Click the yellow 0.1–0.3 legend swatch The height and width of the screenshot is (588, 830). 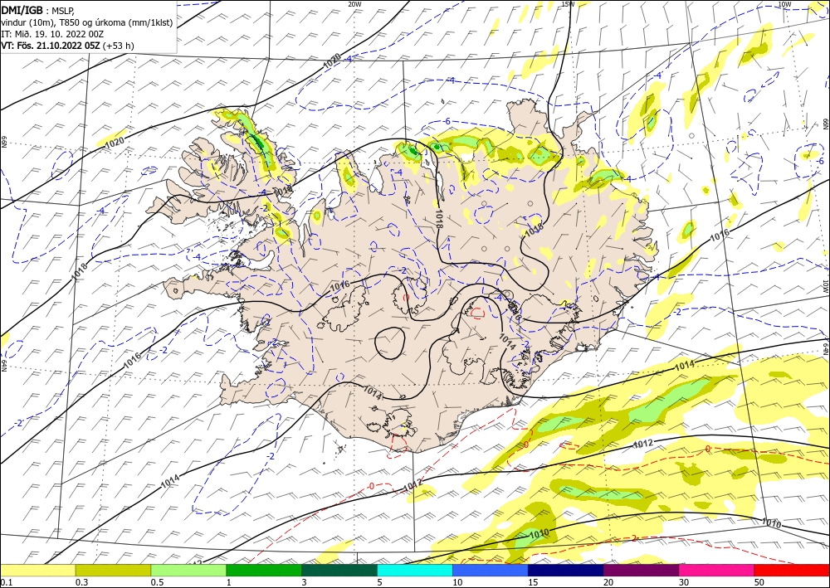pyautogui.click(x=37, y=571)
